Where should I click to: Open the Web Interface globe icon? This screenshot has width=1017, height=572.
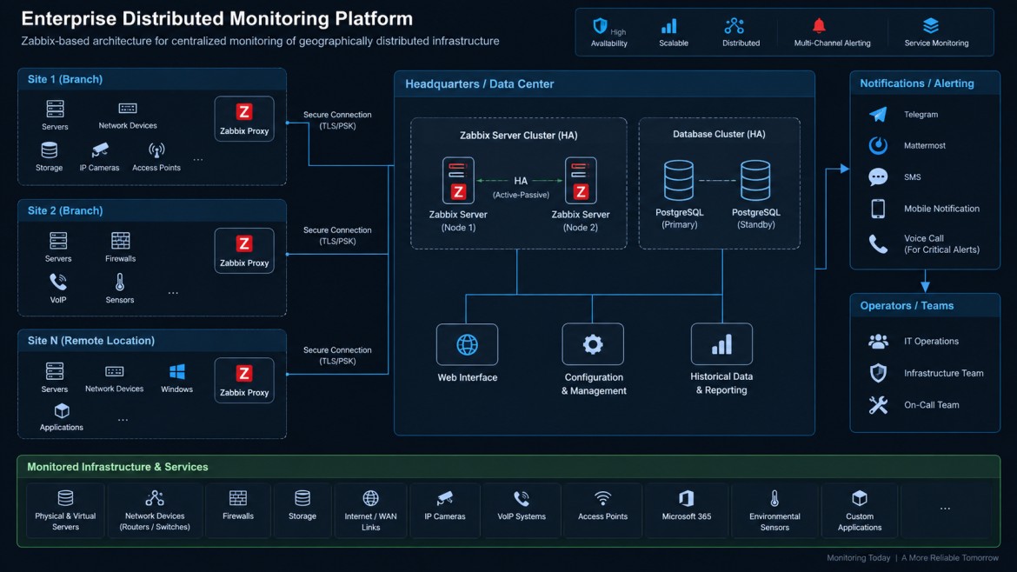click(467, 344)
